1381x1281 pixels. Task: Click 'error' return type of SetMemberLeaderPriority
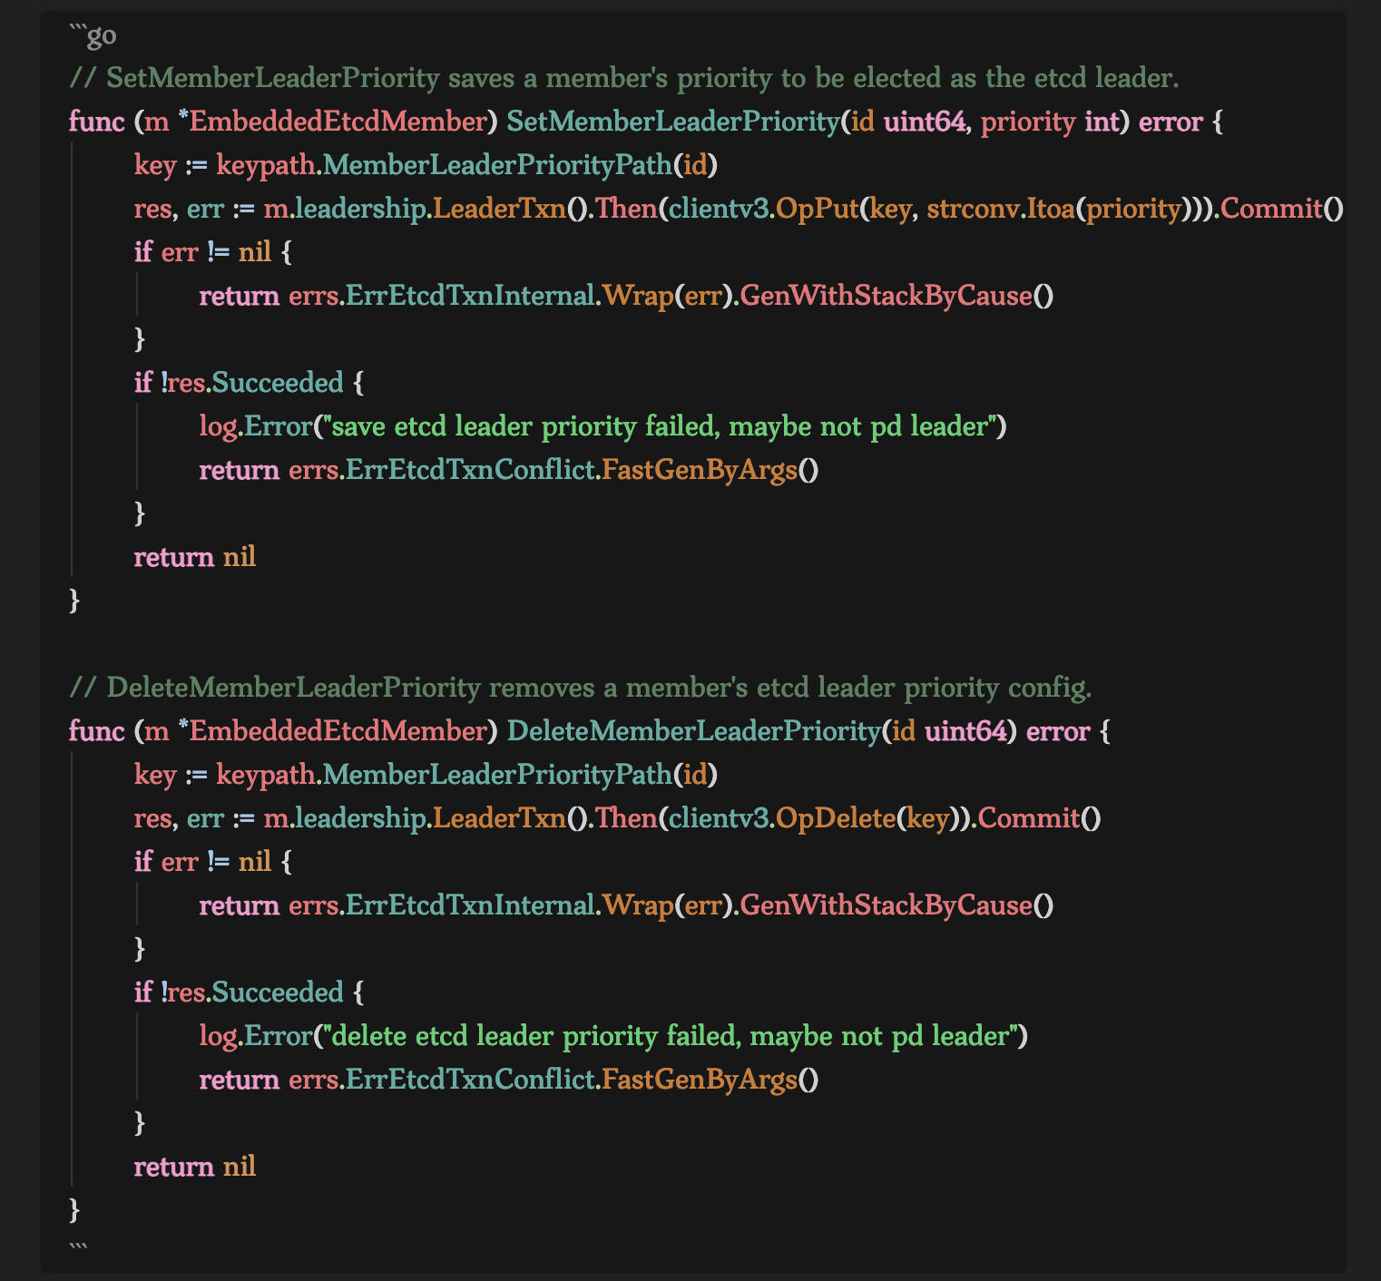pos(1170,122)
